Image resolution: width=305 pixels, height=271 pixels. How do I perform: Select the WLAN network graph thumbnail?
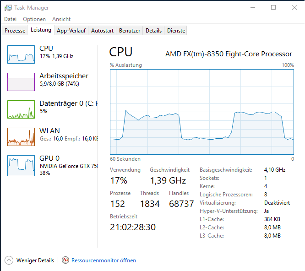[21, 137]
